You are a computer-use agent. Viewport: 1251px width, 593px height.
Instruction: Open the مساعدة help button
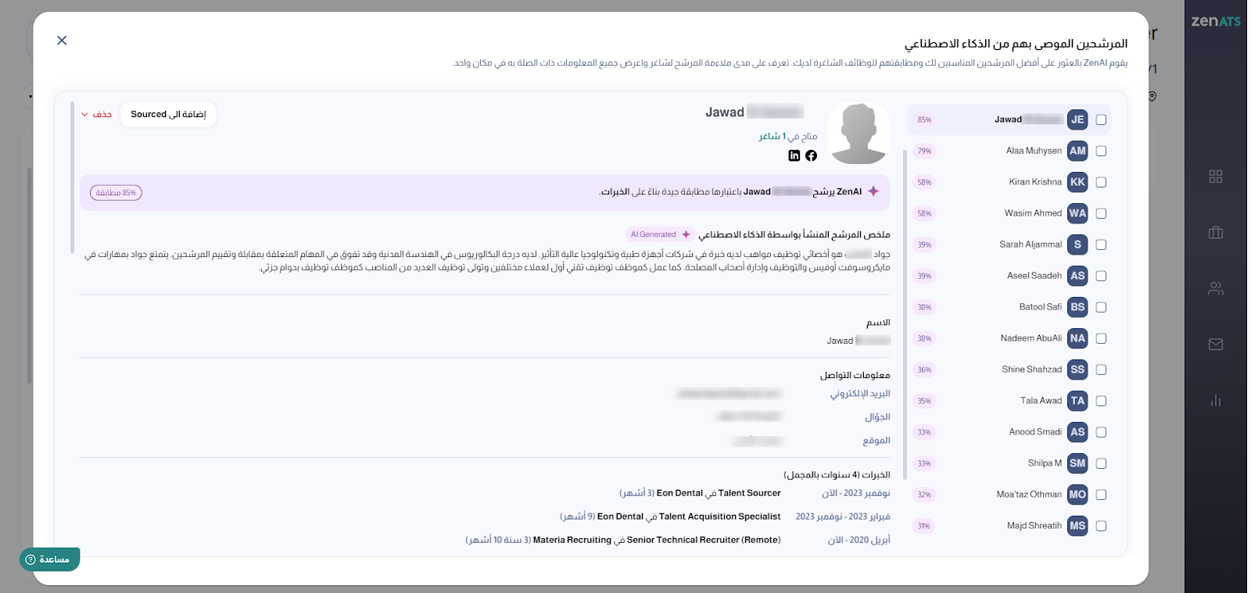click(x=50, y=559)
